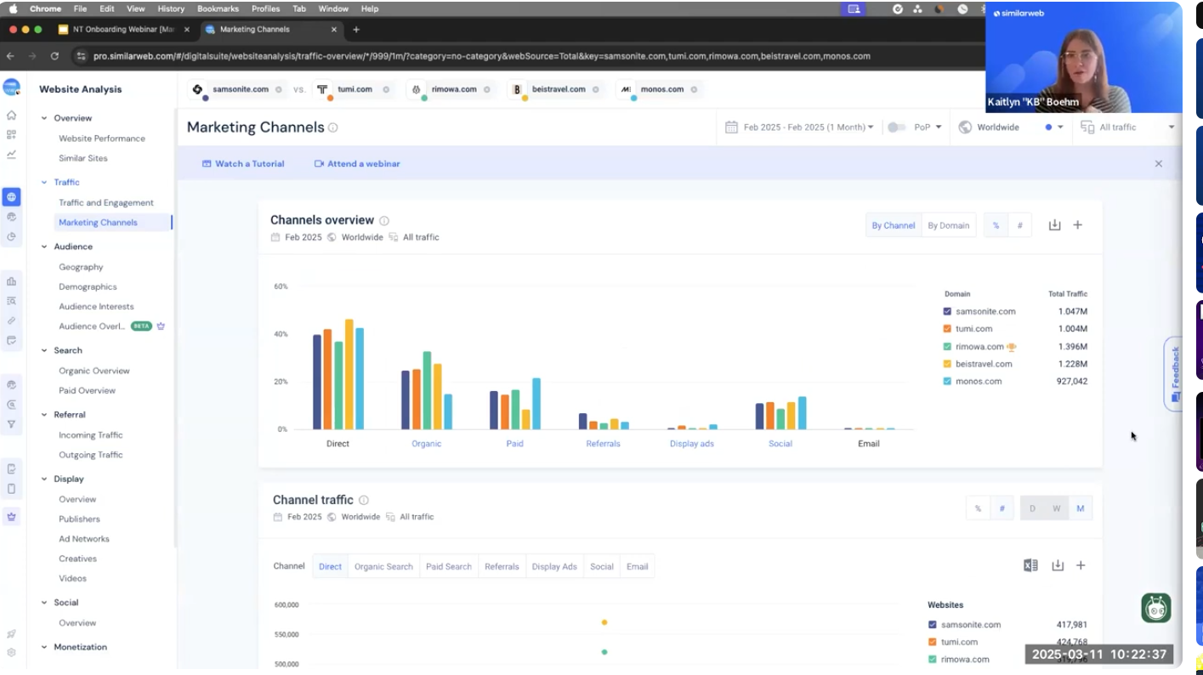Select the highlighted globe Website Analysis icon

[x=11, y=197]
